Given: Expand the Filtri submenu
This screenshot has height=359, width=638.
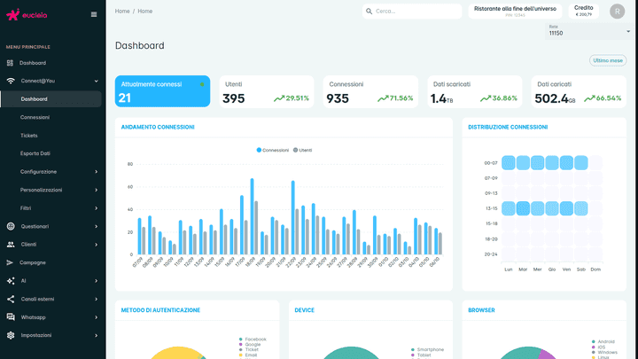Looking at the screenshot, I should pos(97,208).
